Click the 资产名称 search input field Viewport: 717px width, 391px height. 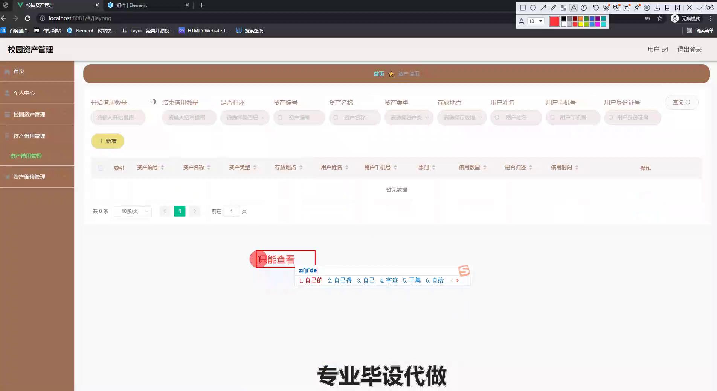click(x=355, y=118)
